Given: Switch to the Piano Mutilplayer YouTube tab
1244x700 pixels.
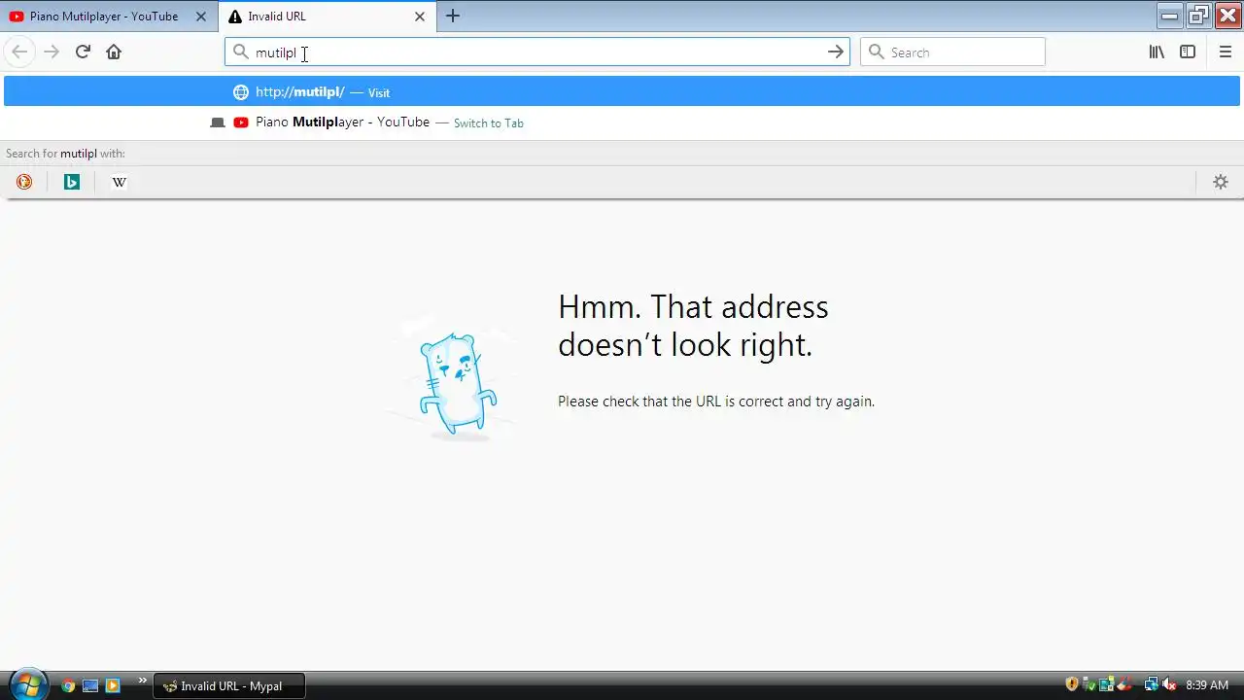Looking at the screenshot, I should tap(109, 17).
